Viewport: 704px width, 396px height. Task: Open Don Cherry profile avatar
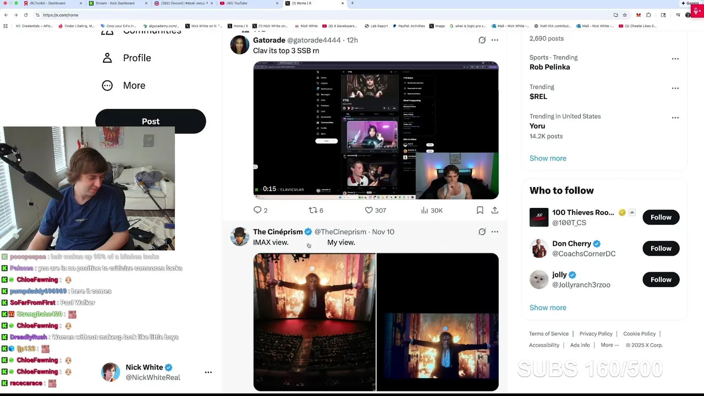pyautogui.click(x=539, y=249)
